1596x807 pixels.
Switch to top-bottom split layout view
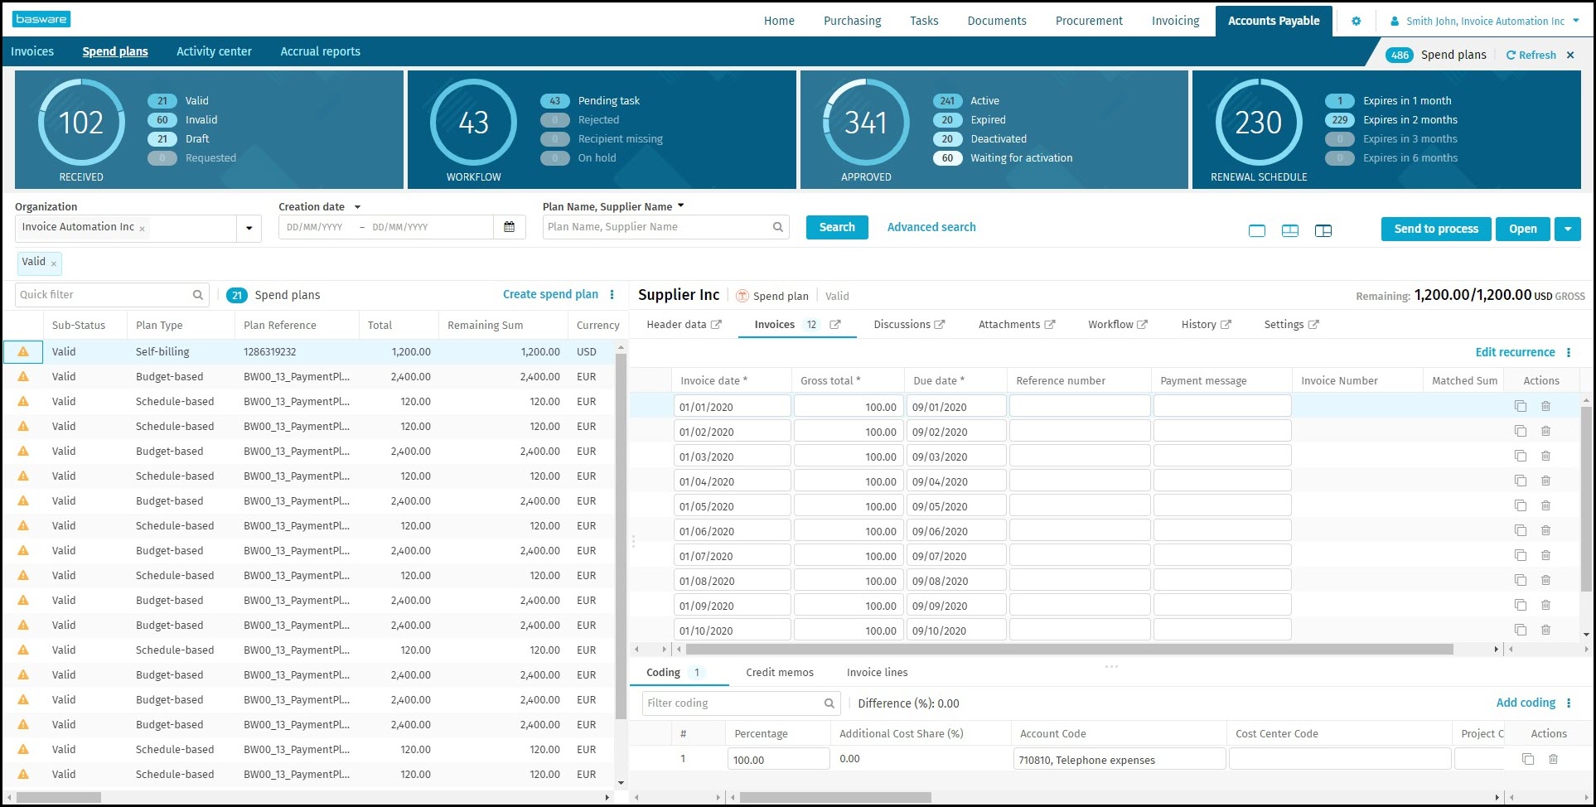(x=1290, y=230)
